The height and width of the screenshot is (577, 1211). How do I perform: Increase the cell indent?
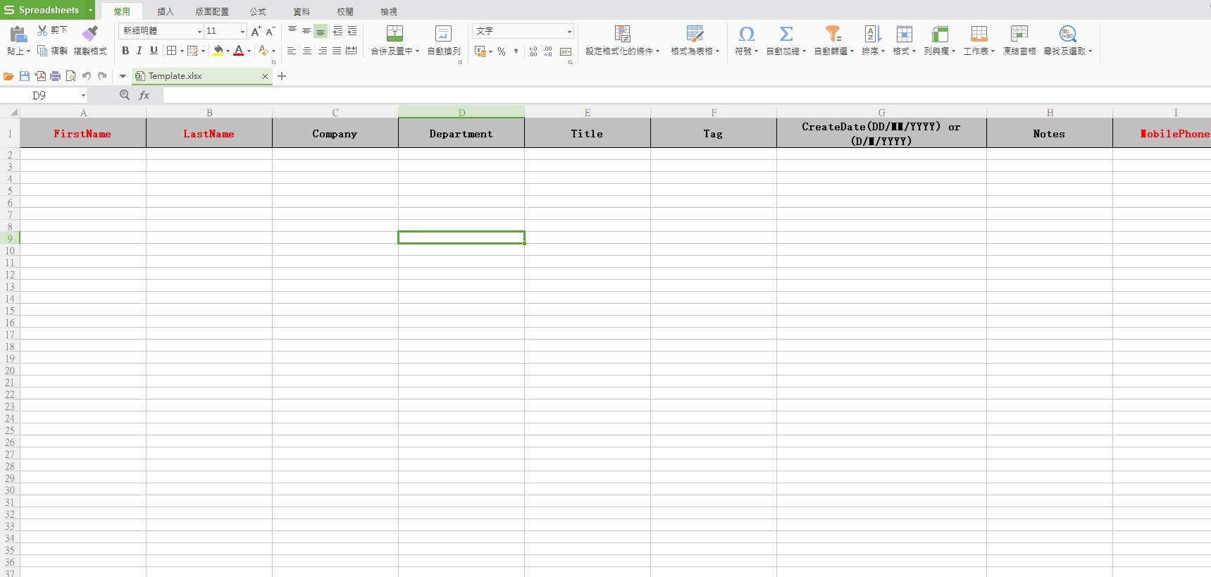[x=352, y=31]
